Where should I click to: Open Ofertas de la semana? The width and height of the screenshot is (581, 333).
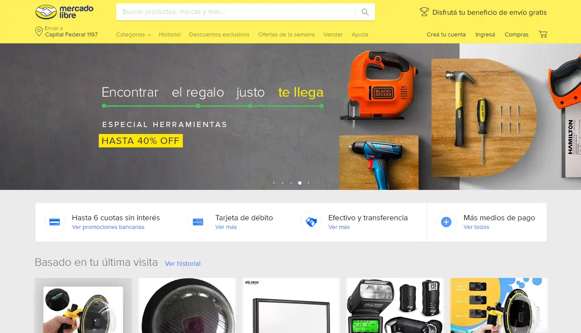pos(286,35)
